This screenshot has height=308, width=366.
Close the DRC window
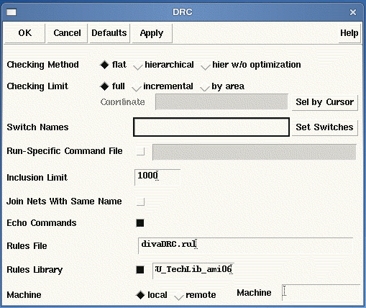click(x=353, y=12)
